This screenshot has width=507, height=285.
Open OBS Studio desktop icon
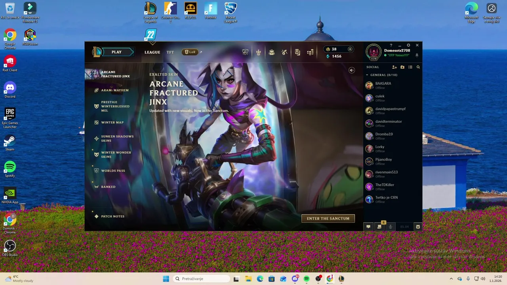click(x=10, y=248)
